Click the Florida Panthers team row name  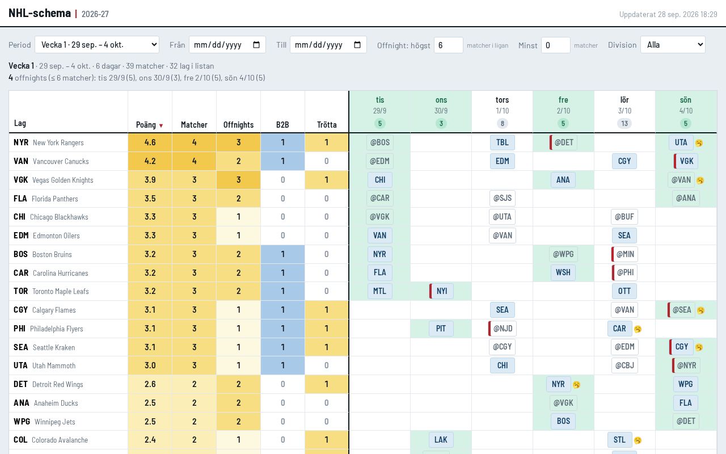pyautogui.click(x=54, y=199)
